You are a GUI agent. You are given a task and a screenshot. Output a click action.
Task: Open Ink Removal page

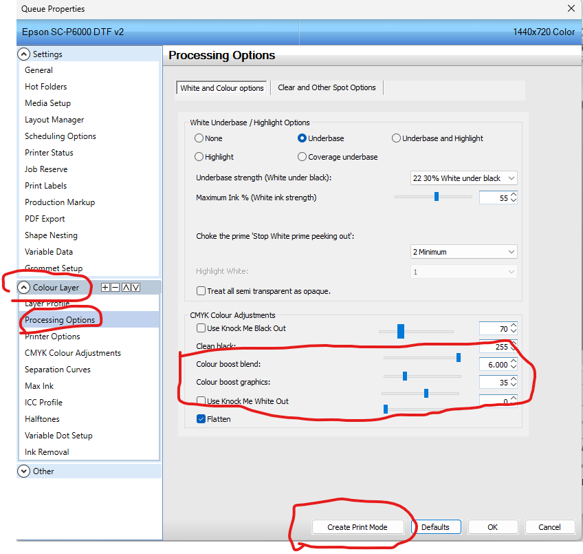click(47, 452)
